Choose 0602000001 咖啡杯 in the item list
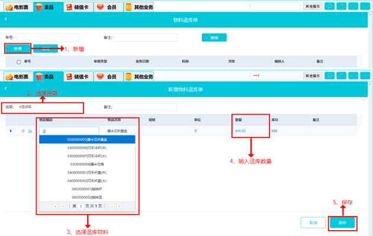 coord(87,189)
